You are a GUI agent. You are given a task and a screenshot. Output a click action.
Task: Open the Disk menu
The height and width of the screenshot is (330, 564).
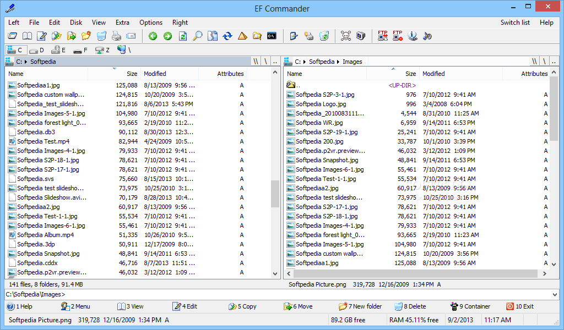(x=75, y=23)
